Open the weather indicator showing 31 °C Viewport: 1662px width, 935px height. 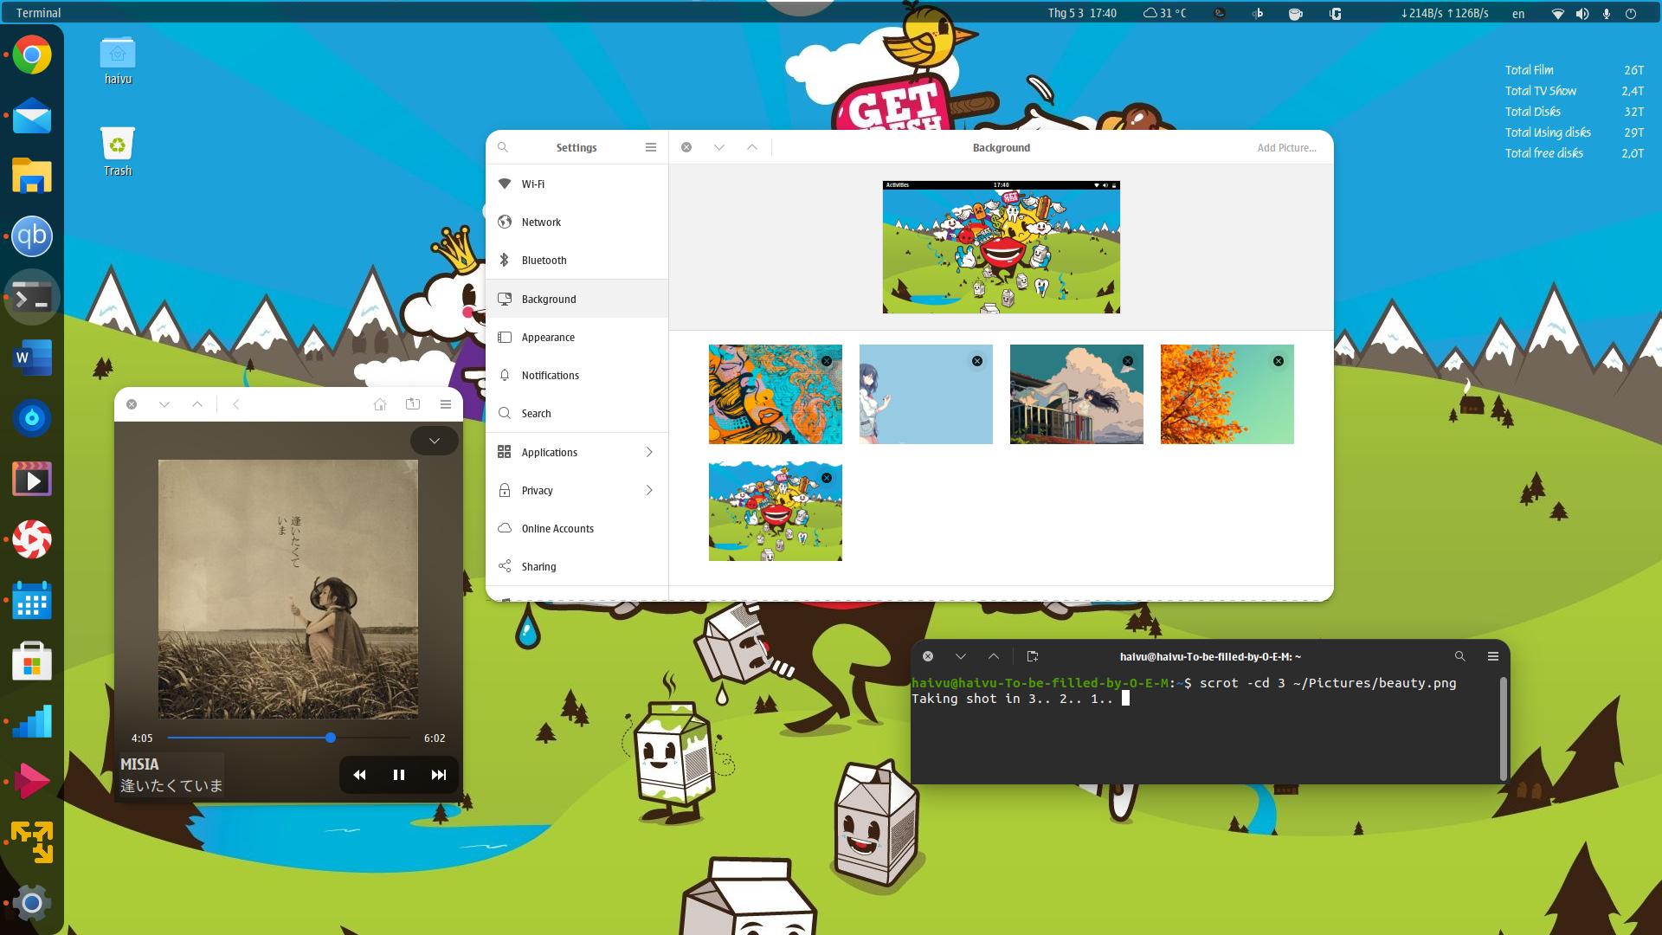[x=1164, y=13]
